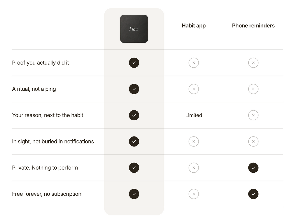The height and width of the screenshot is (219, 307).
Task: Click Phone reminders checkmark for Free forever row
Action: (253, 194)
